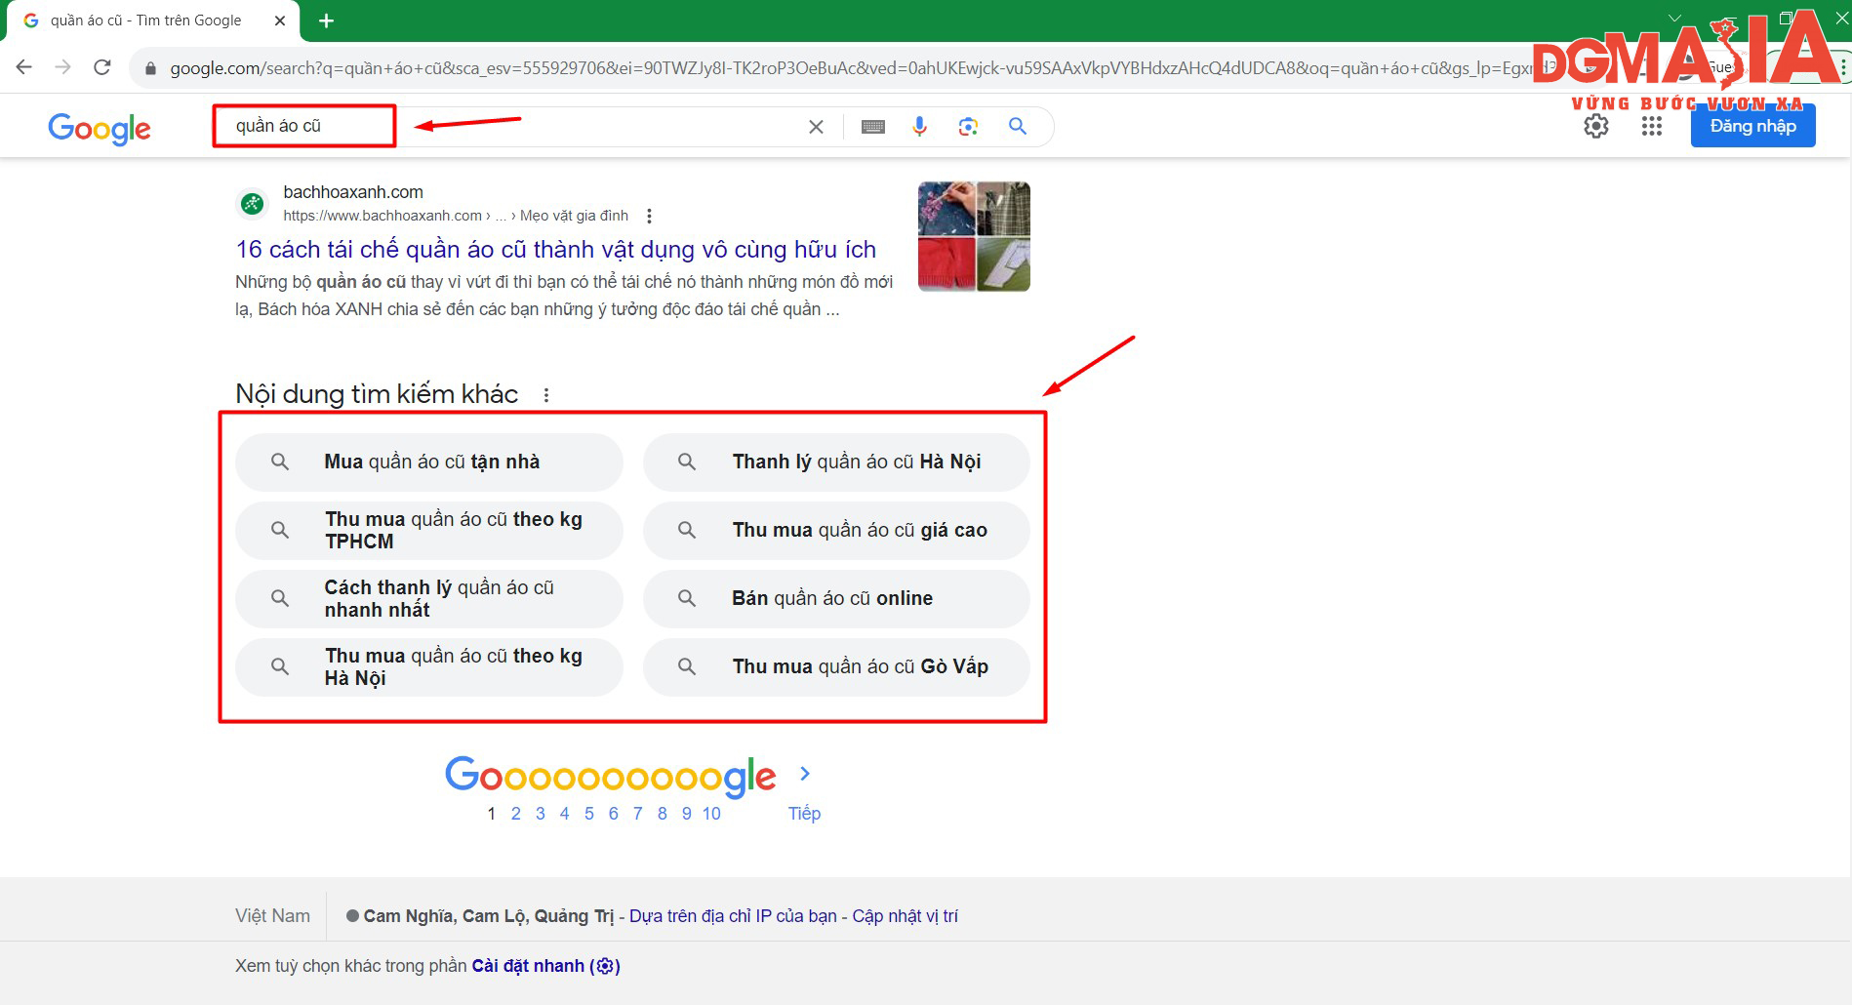Click the Google logo
This screenshot has width=1852, height=1005.
click(100, 128)
